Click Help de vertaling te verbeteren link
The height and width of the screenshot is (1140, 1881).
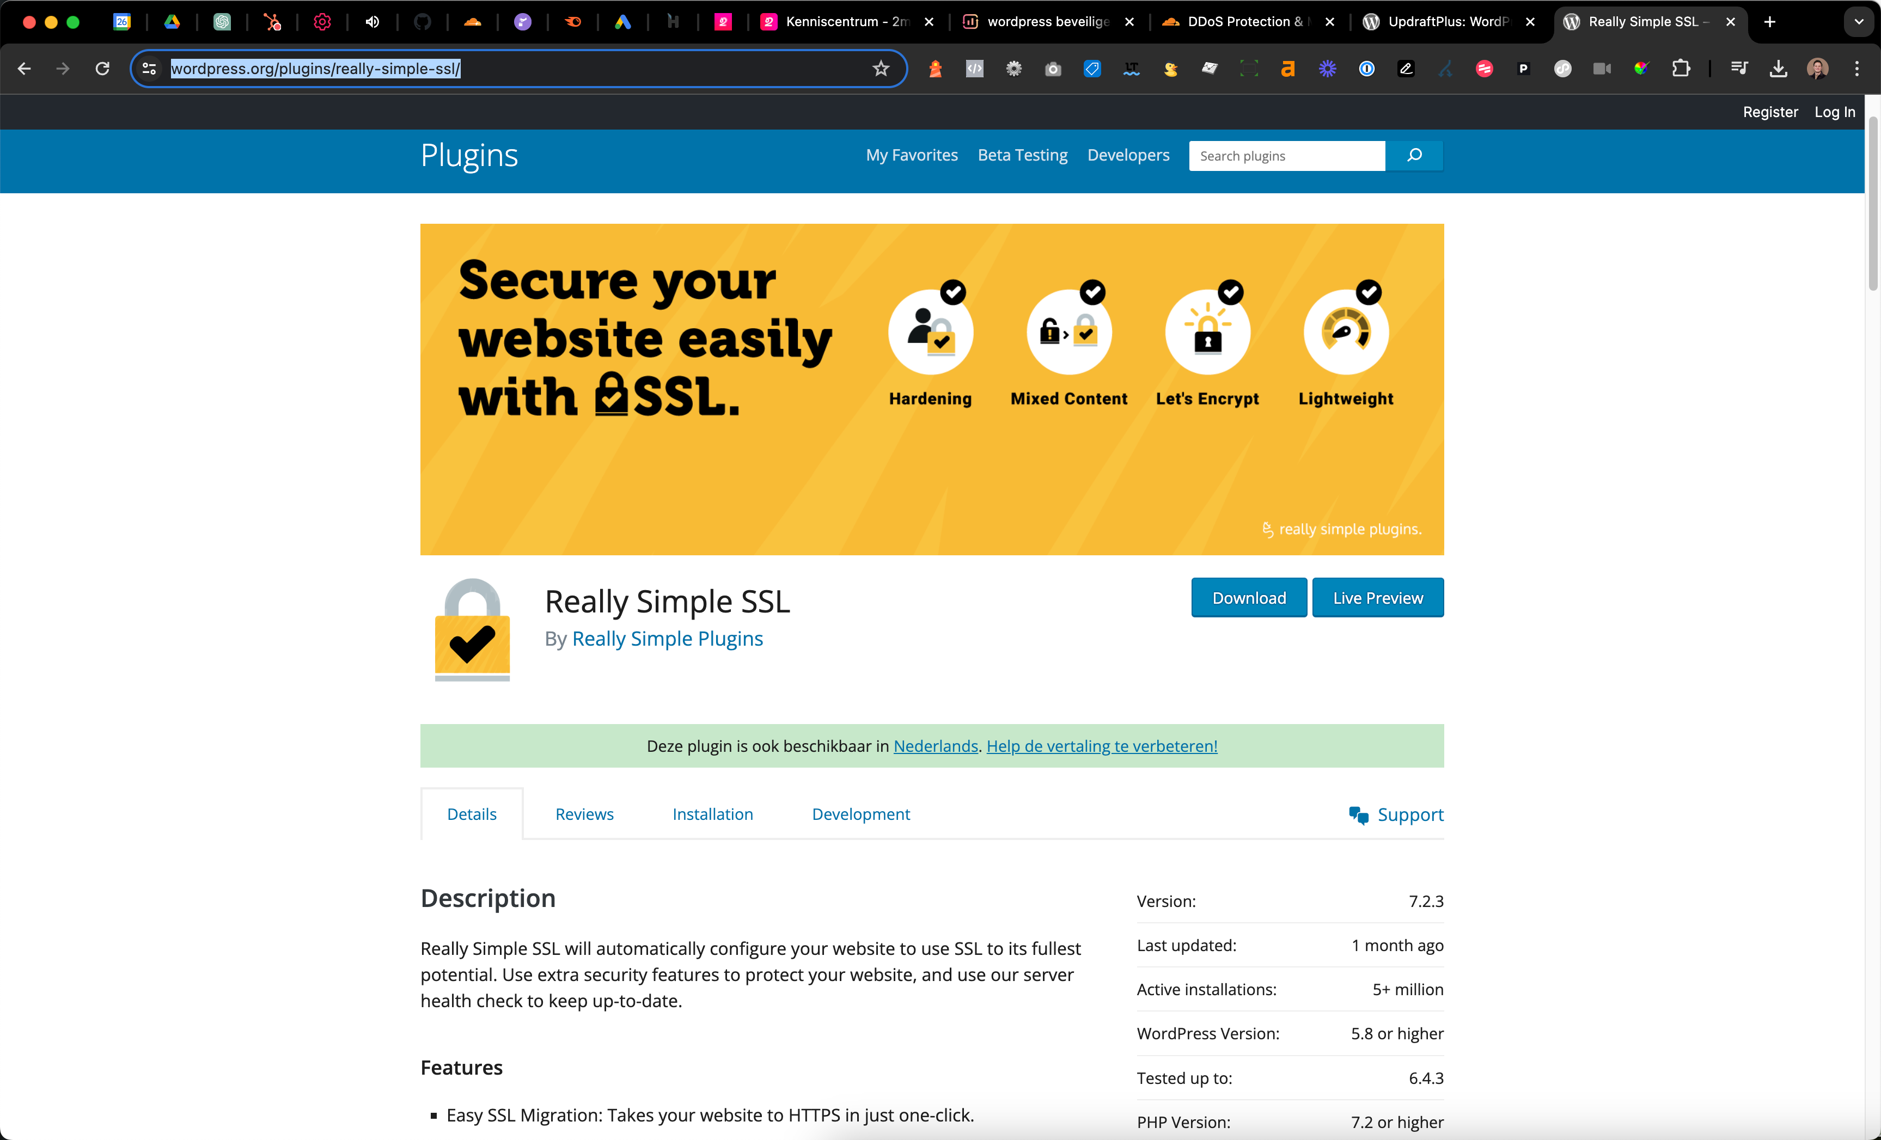[1102, 746]
